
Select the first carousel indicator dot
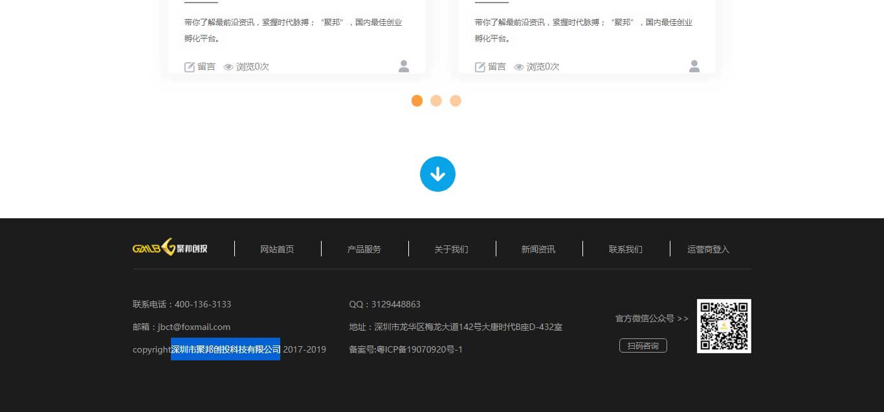[x=417, y=101]
